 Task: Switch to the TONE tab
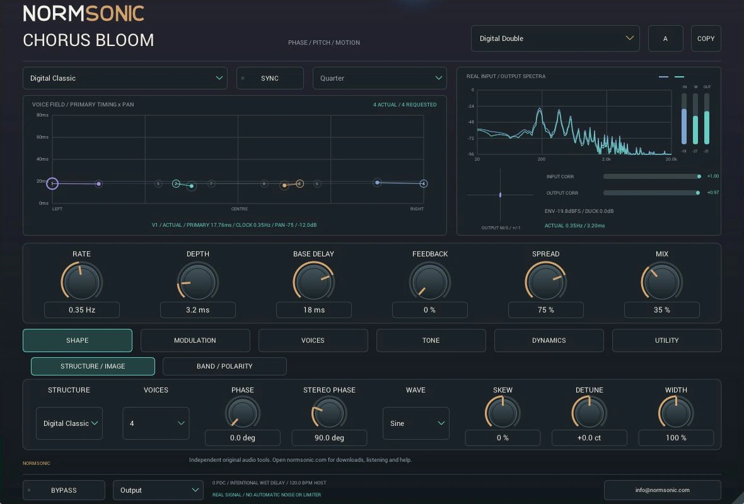tap(431, 340)
